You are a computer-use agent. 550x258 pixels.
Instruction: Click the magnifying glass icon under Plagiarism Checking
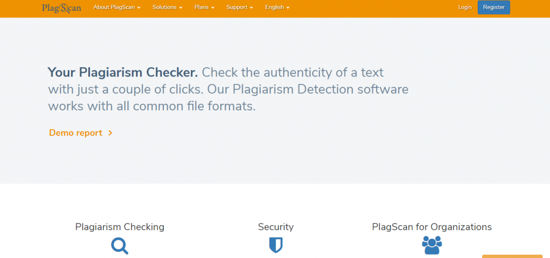(x=119, y=245)
